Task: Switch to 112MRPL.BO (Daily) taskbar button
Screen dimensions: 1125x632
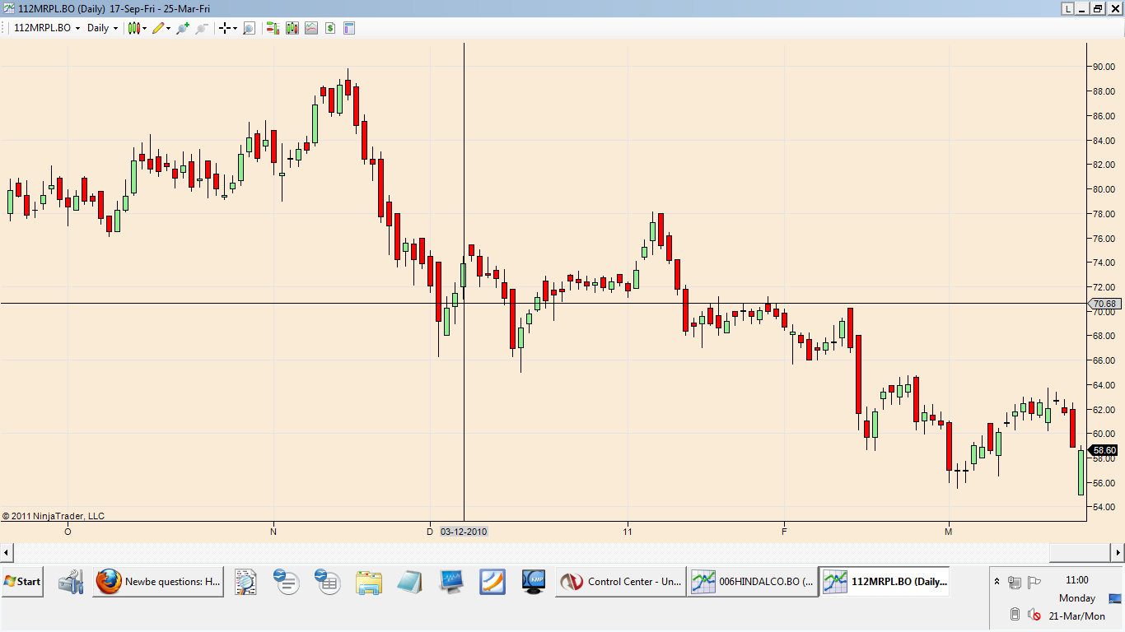Action: pos(884,582)
